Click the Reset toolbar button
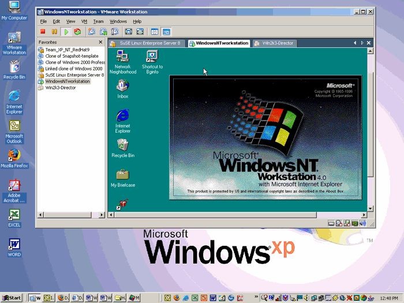This screenshot has height=303, width=404. click(77, 31)
